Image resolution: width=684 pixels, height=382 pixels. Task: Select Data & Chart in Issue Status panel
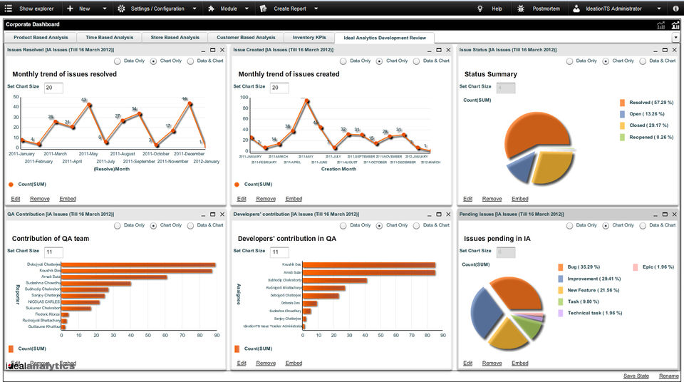click(643, 61)
